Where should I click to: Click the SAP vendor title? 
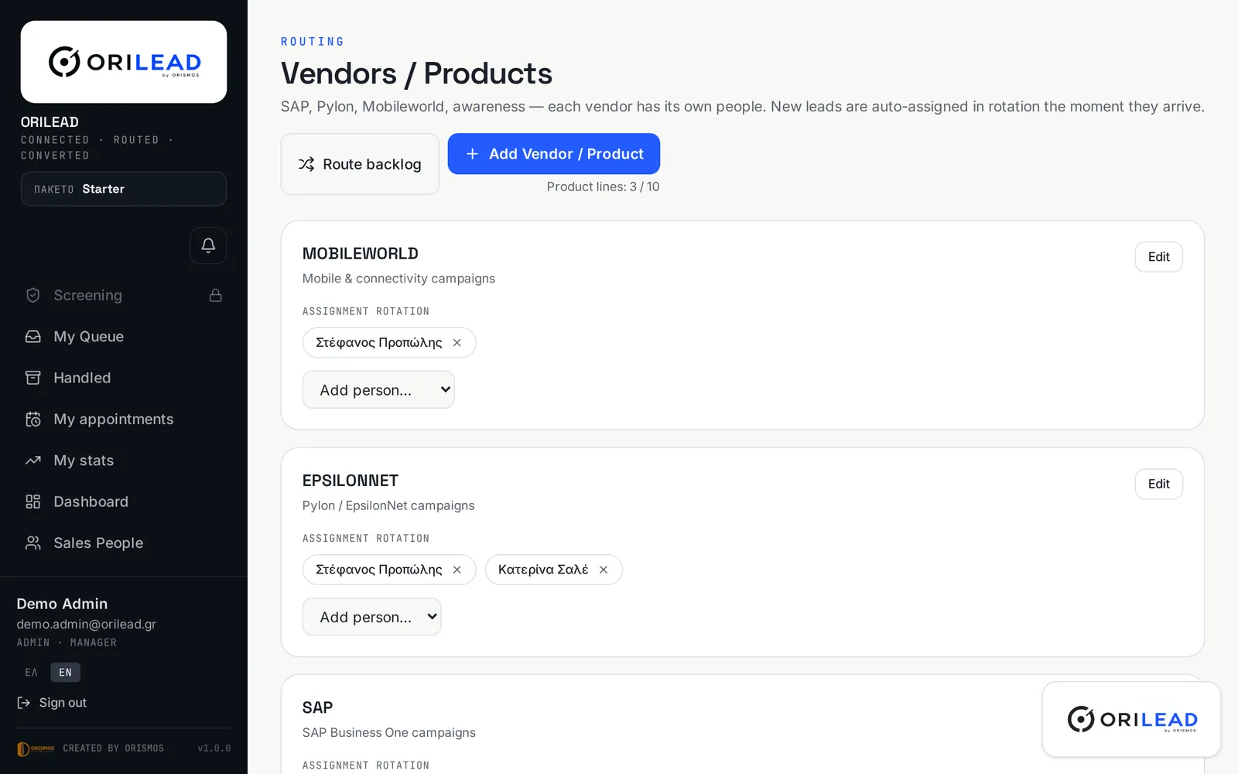pyautogui.click(x=318, y=707)
